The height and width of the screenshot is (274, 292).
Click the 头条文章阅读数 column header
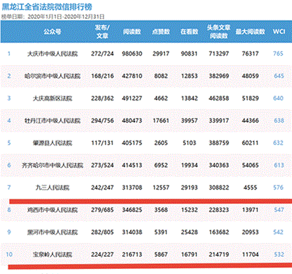(x=219, y=32)
